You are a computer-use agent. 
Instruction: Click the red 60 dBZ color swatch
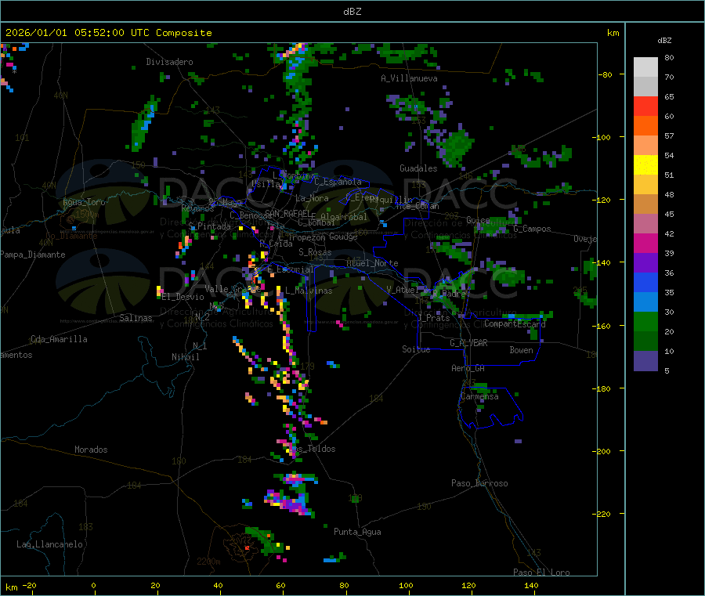(645, 106)
